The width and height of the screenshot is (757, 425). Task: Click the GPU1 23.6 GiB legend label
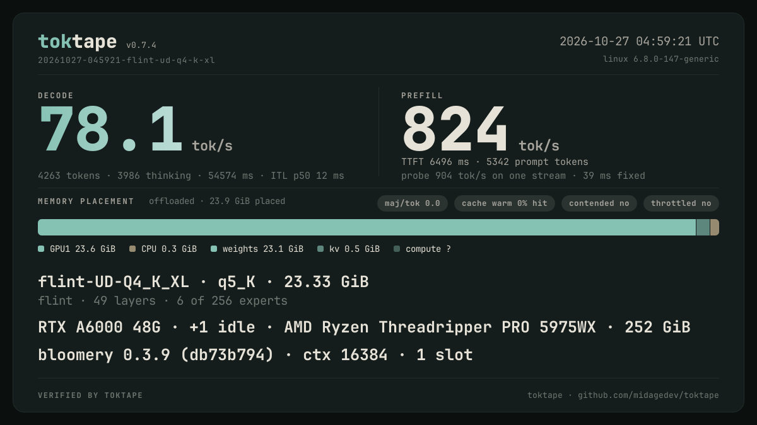coord(83,249)
